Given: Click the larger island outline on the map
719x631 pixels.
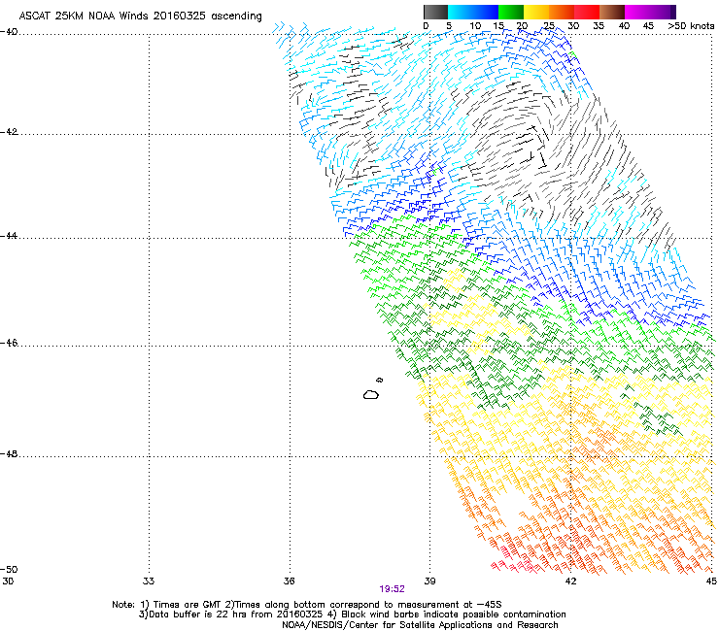Looking at the screenshot, I should (x=371, y=394).
